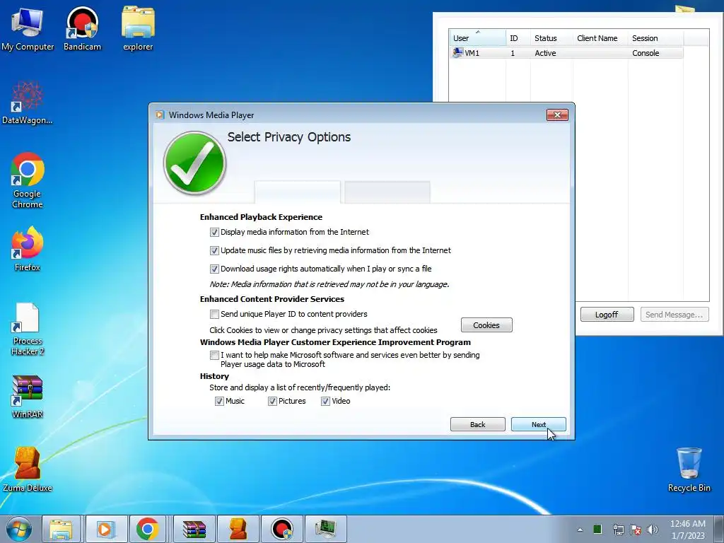Open the Action Center flag icon

[x=636, y=530]
